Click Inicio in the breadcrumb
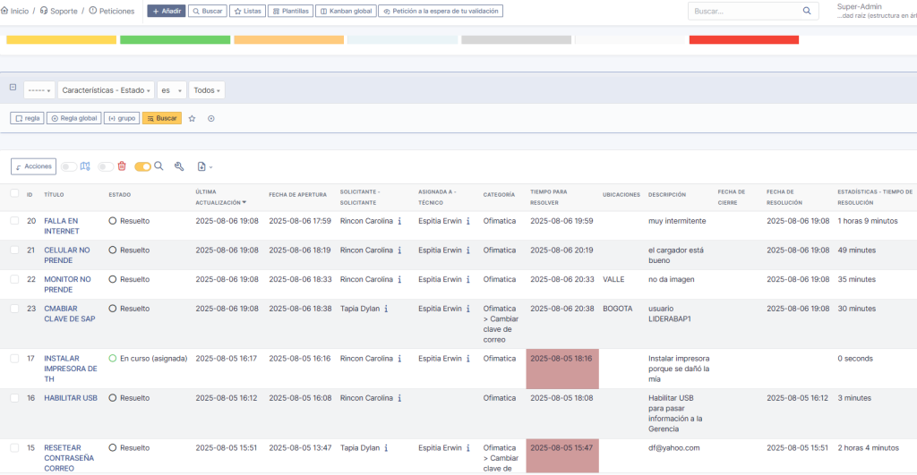Image resolution: width=917 pixels, height=475 pixels. pyautogui.click(x=20, y=11)
